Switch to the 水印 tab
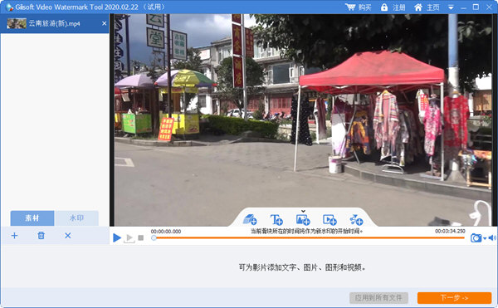 point(76,218)
